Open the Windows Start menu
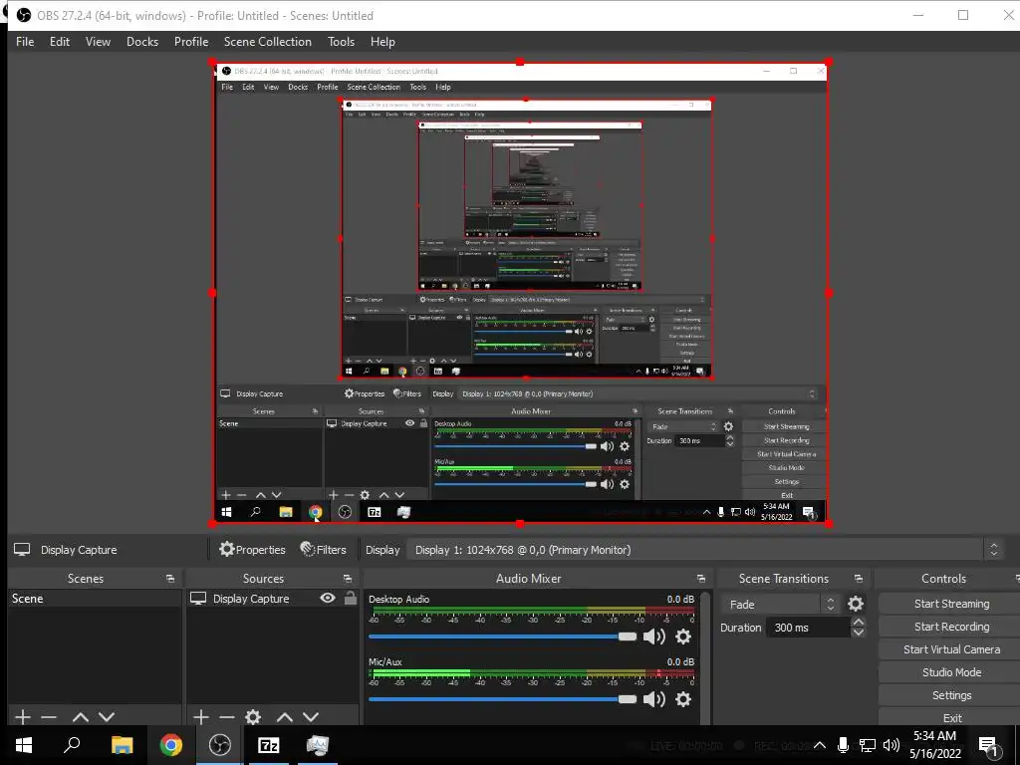The width and height of the screenshot is (1020, 765). click(24, 745)
